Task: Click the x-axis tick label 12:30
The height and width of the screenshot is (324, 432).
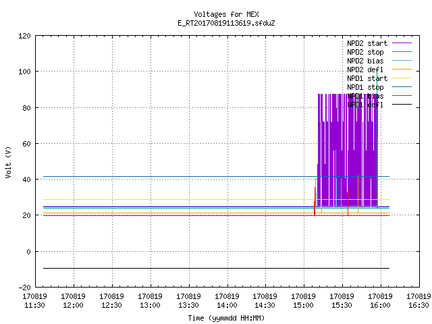Action: [x=111, y=305]
